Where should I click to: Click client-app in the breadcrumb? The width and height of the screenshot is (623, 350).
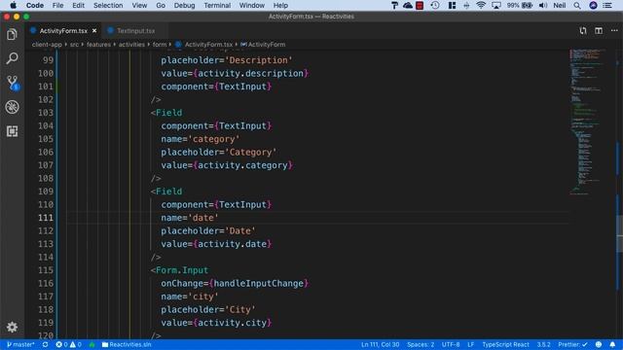pos(47,45)
